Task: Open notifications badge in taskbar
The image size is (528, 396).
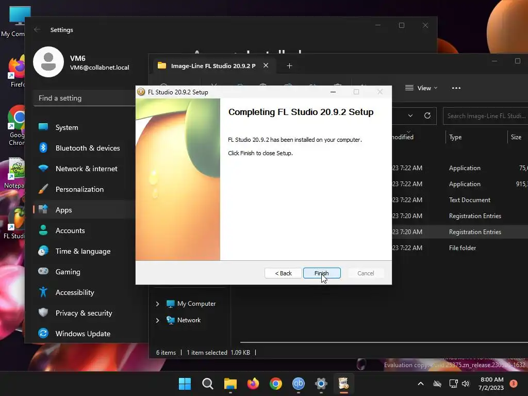Action: pyautogui.click(x=514, y=383)
